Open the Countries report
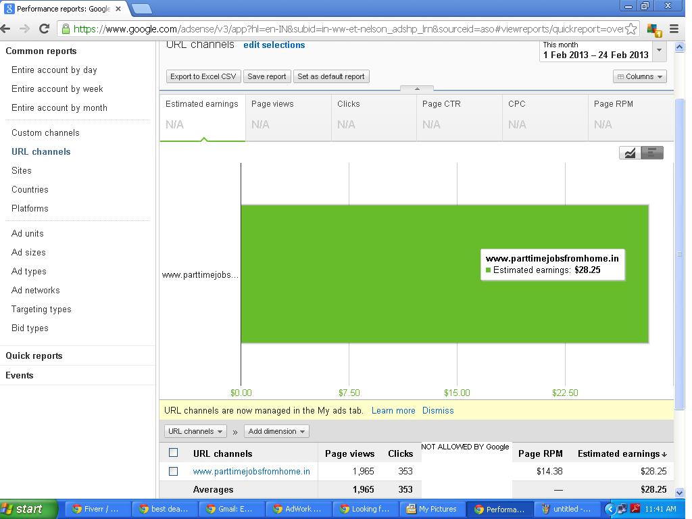Screen dimensions: 692x519 click(x=30, y=190)
